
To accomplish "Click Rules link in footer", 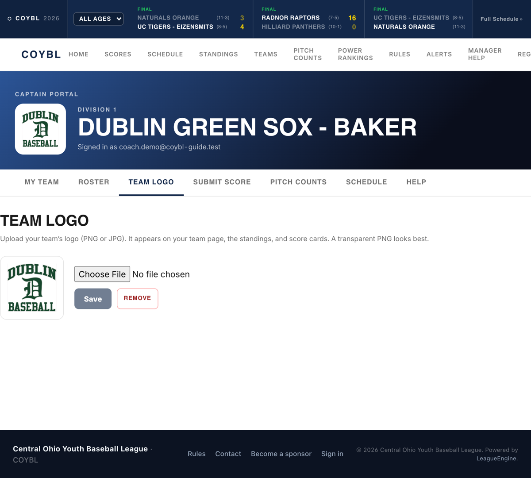I will click(196, 454).
